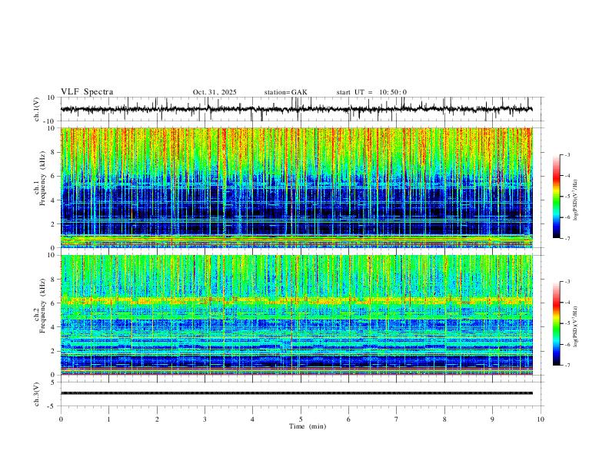Click the ch.1 "Frequency (kHz)" axis label
Viewport: 609px width, 470px height.
(x=42, y=179)
